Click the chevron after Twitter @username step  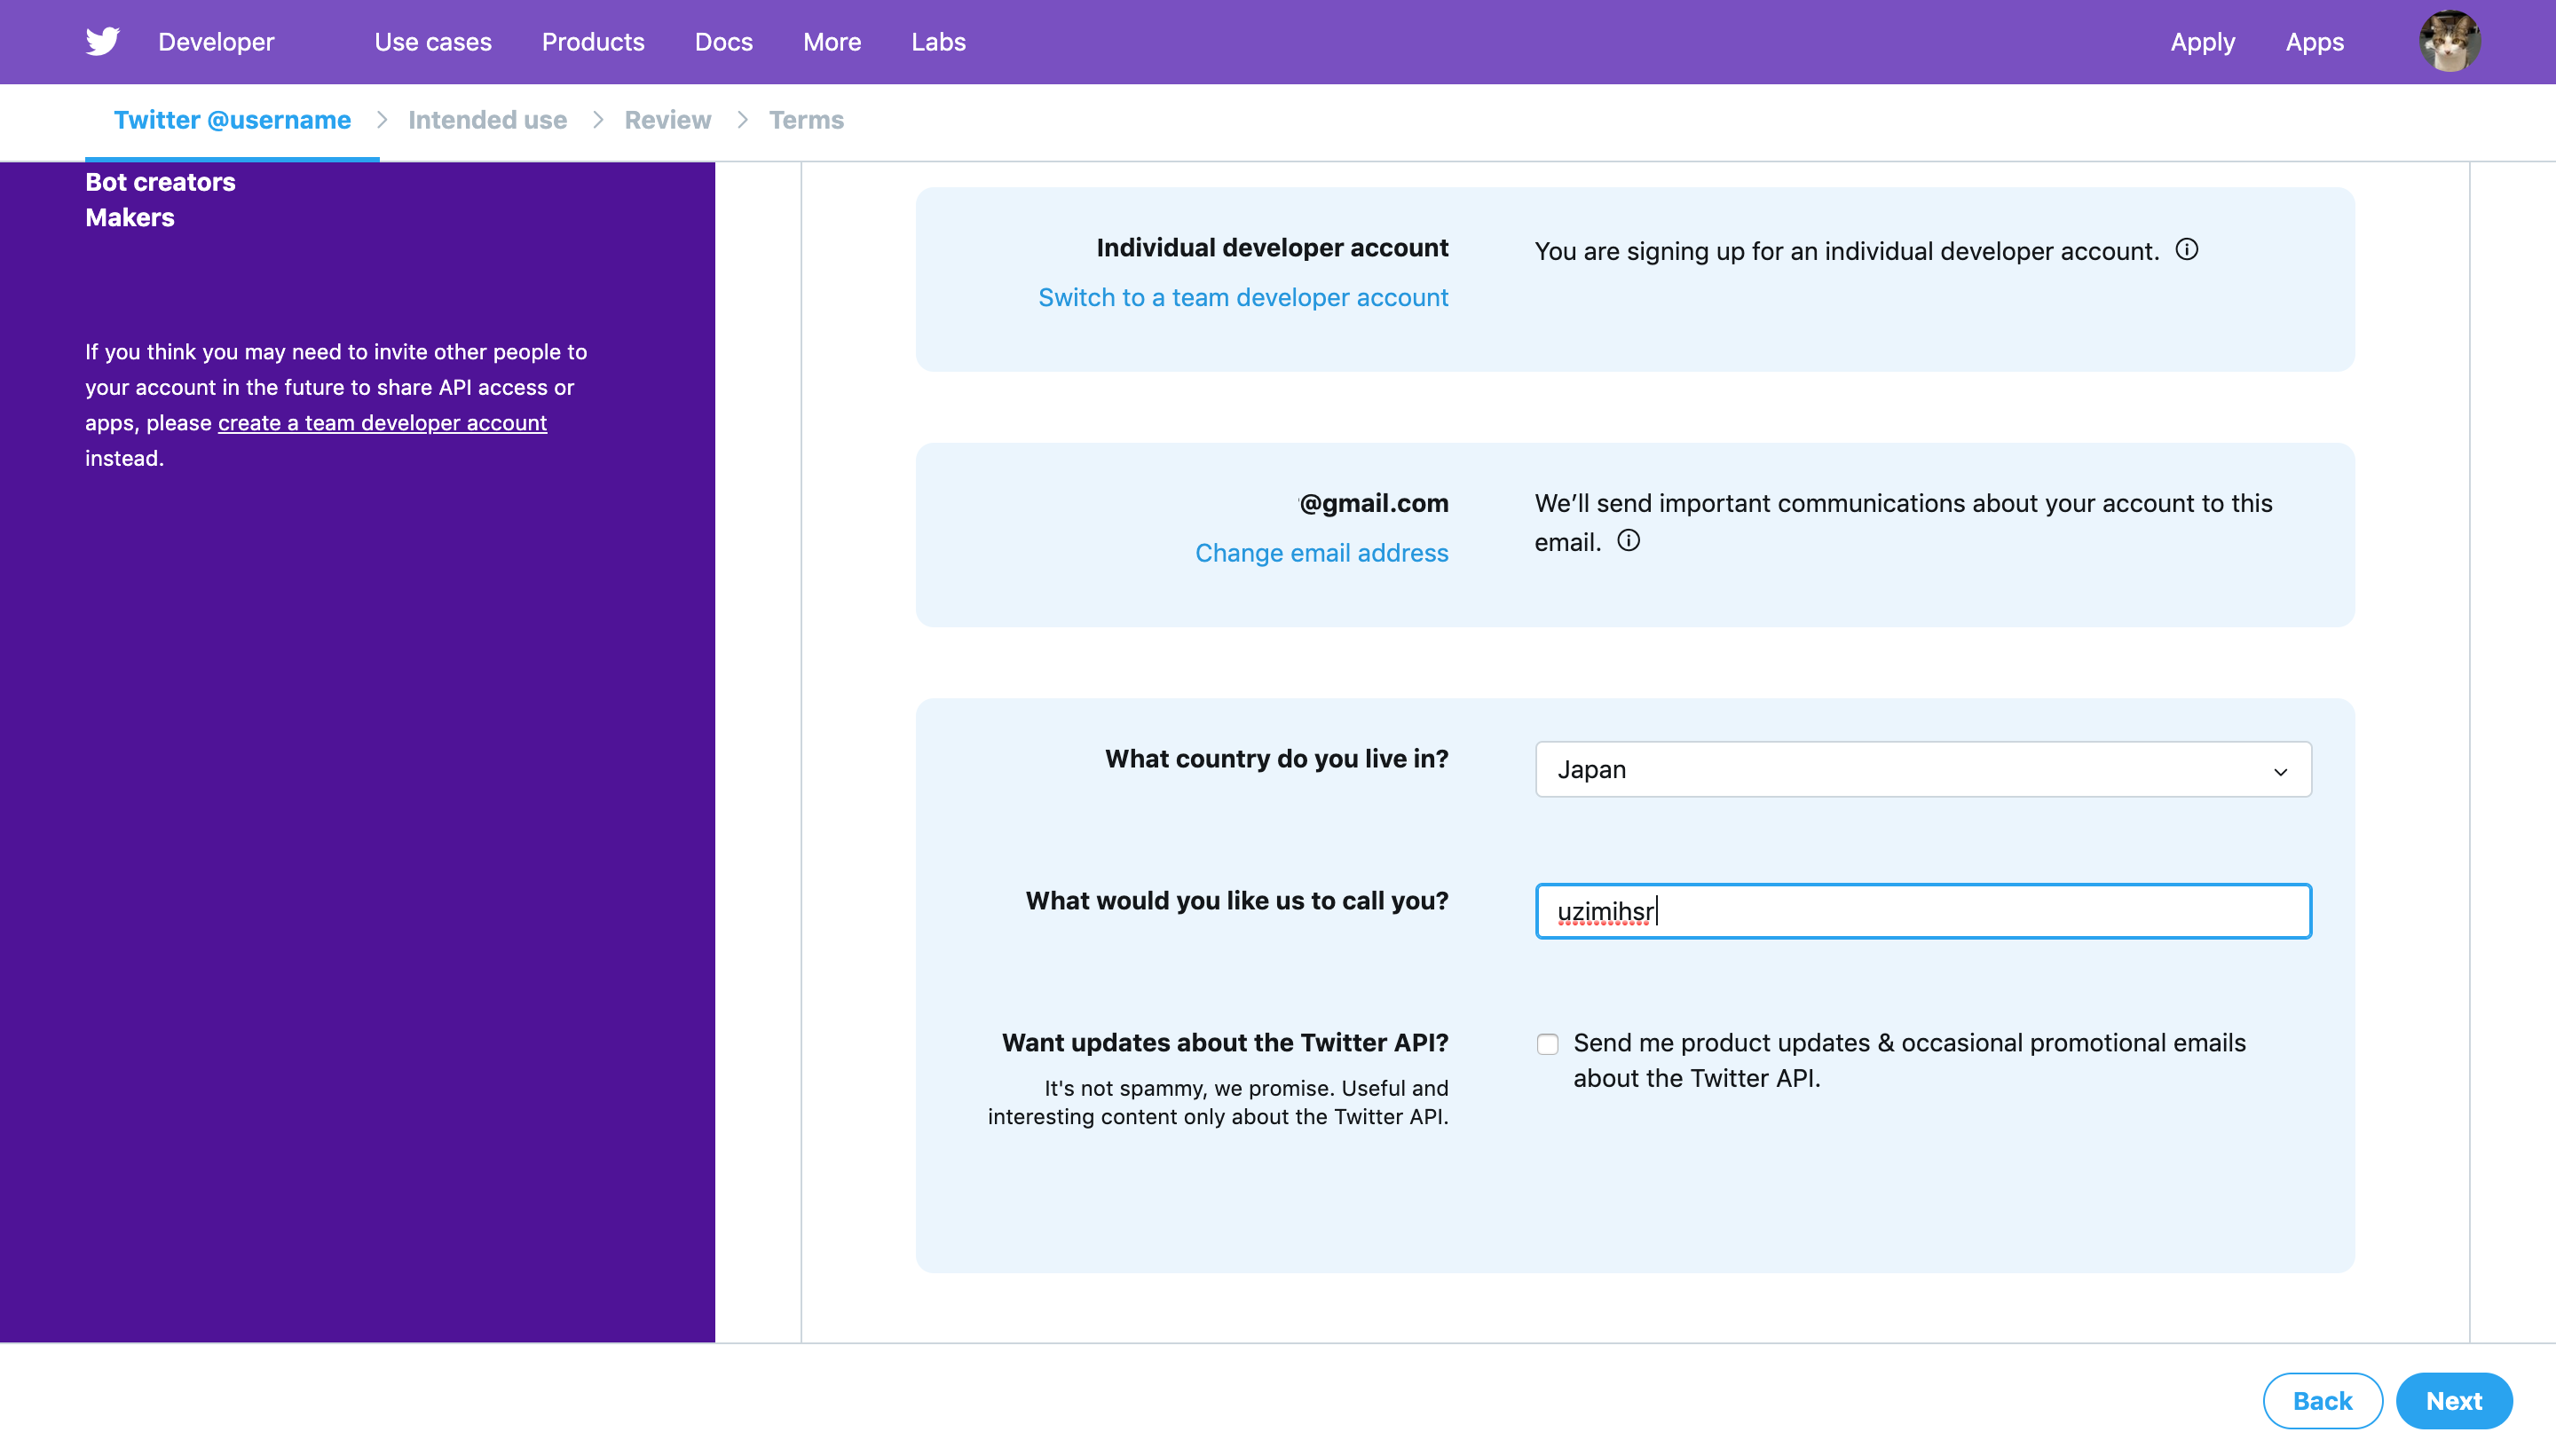coord(381,120)
